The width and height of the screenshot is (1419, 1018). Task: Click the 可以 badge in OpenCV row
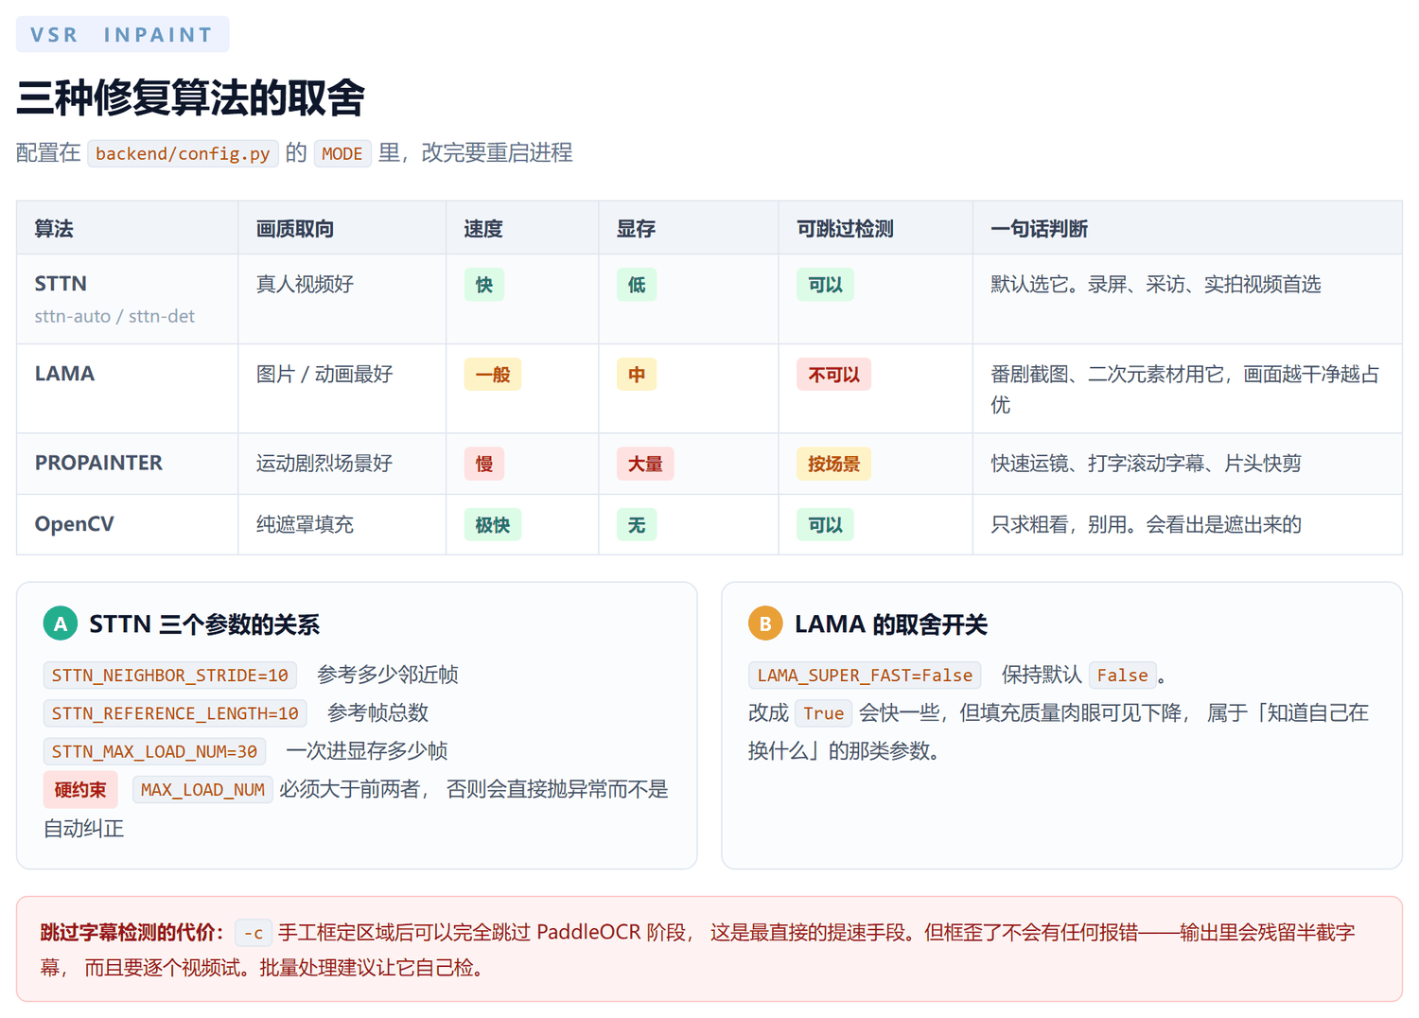(x=825, y=525)
